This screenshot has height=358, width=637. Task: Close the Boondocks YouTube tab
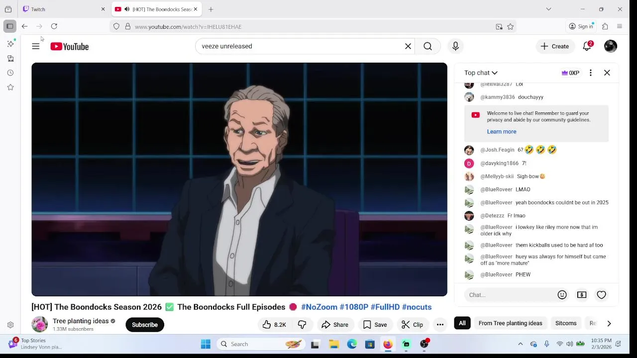[x=196, y=9]
